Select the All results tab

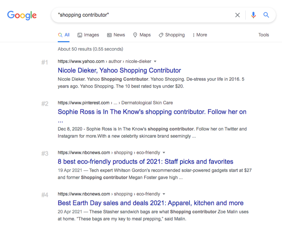64,35
